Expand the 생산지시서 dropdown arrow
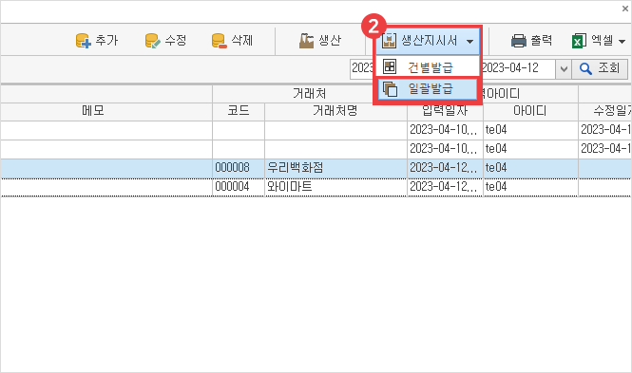 coord(470,42)
